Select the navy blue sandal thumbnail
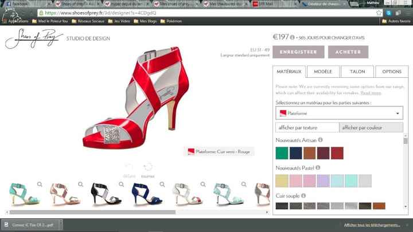This screenshot has width=413, height=232. click(147, 194)
